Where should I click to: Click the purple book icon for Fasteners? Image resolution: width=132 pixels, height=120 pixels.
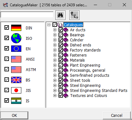point(66,55)
